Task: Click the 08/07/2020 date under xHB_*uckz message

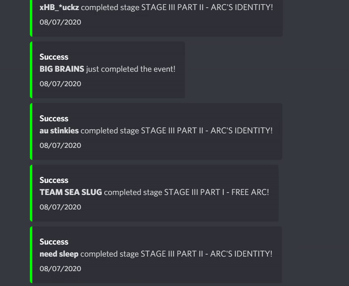Action: coord(60,22)
